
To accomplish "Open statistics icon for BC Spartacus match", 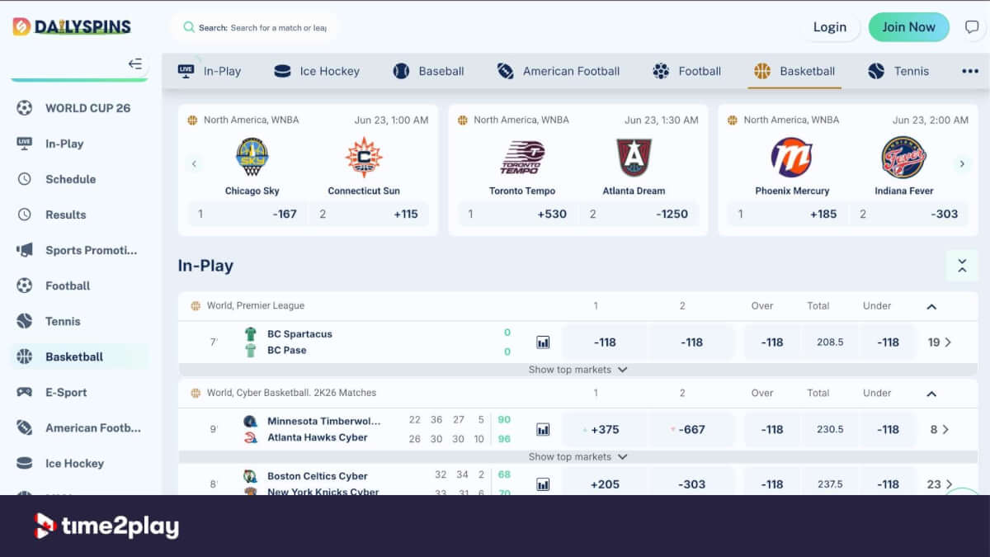I will coord(543,342).
